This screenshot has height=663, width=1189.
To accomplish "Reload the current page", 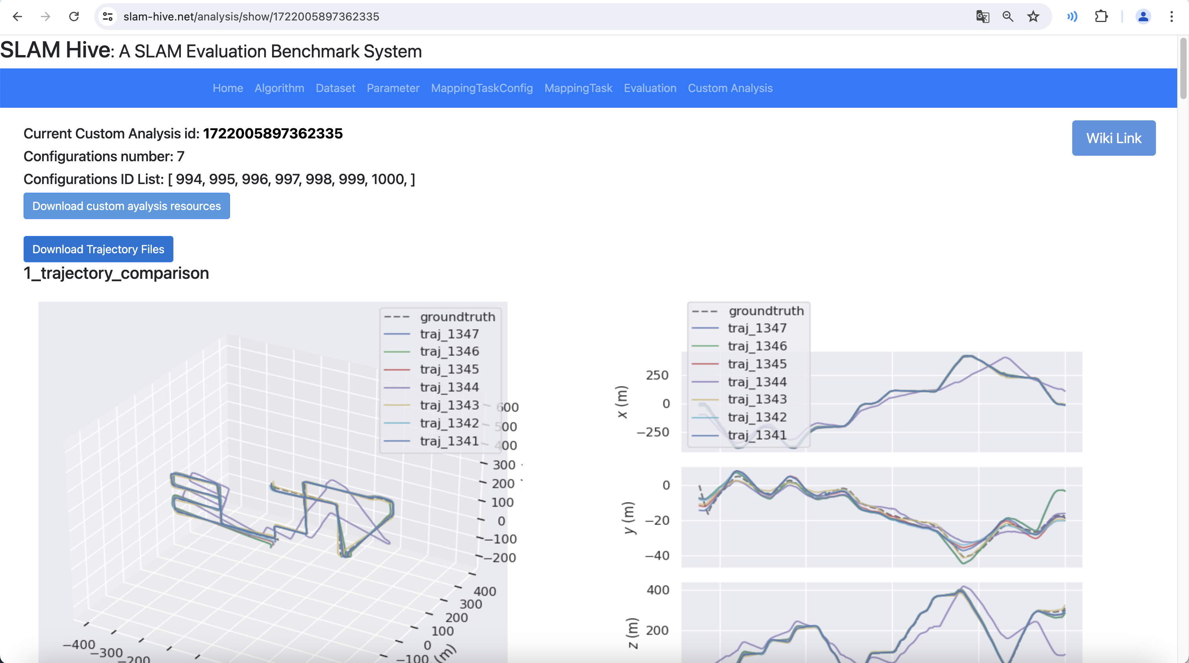I will coord(74,17).
